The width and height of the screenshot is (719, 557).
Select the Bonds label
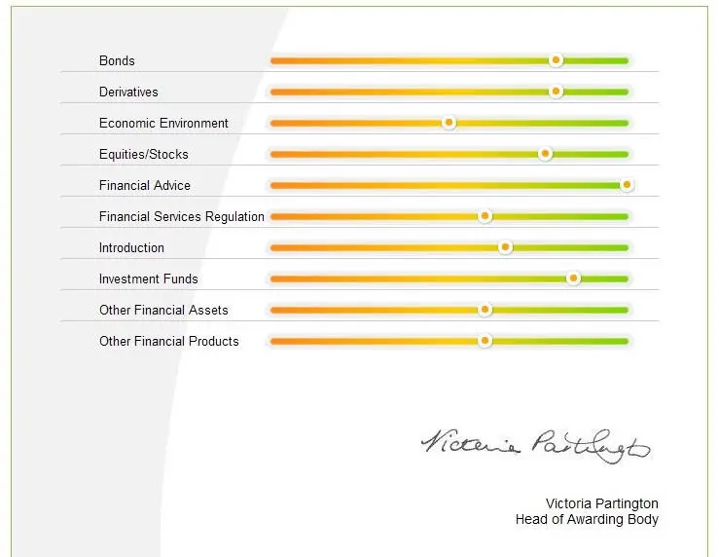point(117,61)
